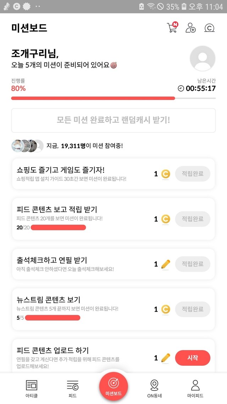Go to the ON동네 tab
This screenshot has width=227, height=404.
click(154, 388)
